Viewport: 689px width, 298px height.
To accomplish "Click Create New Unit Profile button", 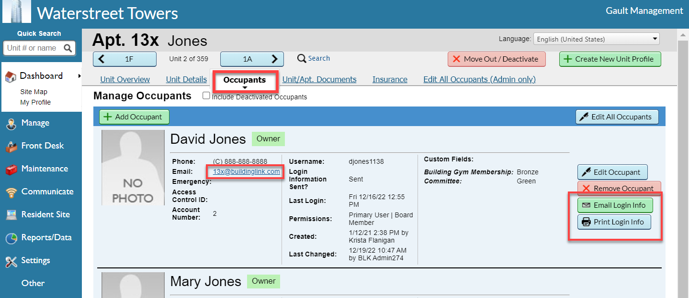I will (610, 59).
